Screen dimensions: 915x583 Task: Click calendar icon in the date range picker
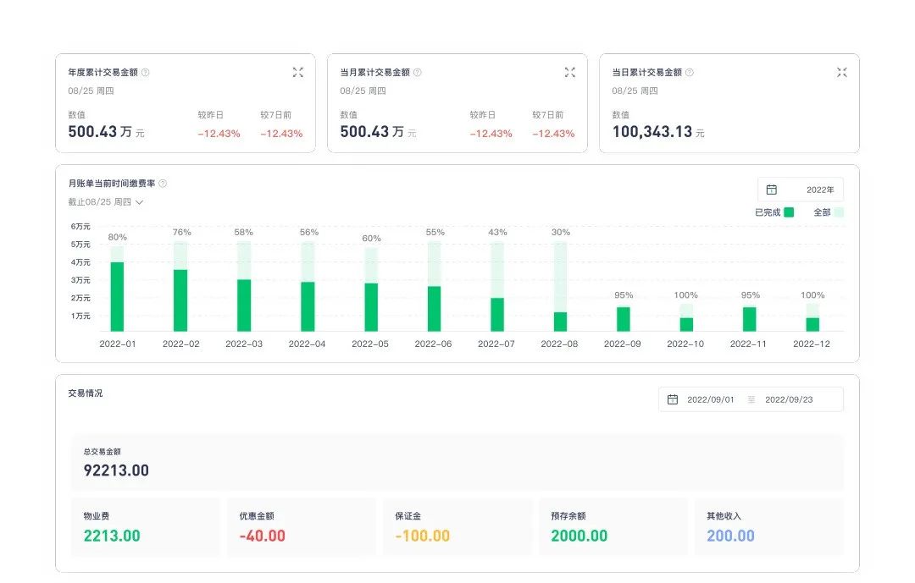pos(673,399)
